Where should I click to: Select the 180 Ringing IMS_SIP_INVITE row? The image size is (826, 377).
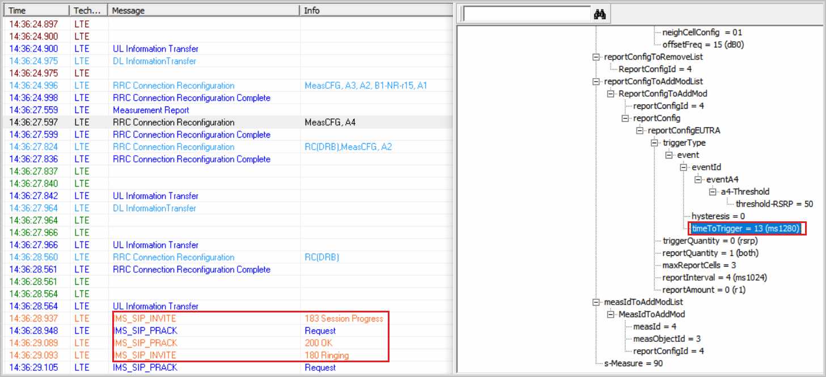pyautogui.click(x=327, y=355)
